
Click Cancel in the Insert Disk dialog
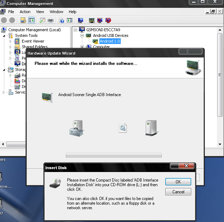pyautogui.click(x=178, y=192)
